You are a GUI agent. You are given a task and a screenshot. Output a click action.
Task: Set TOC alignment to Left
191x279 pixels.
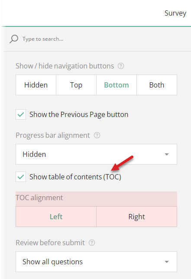(56, 217)
